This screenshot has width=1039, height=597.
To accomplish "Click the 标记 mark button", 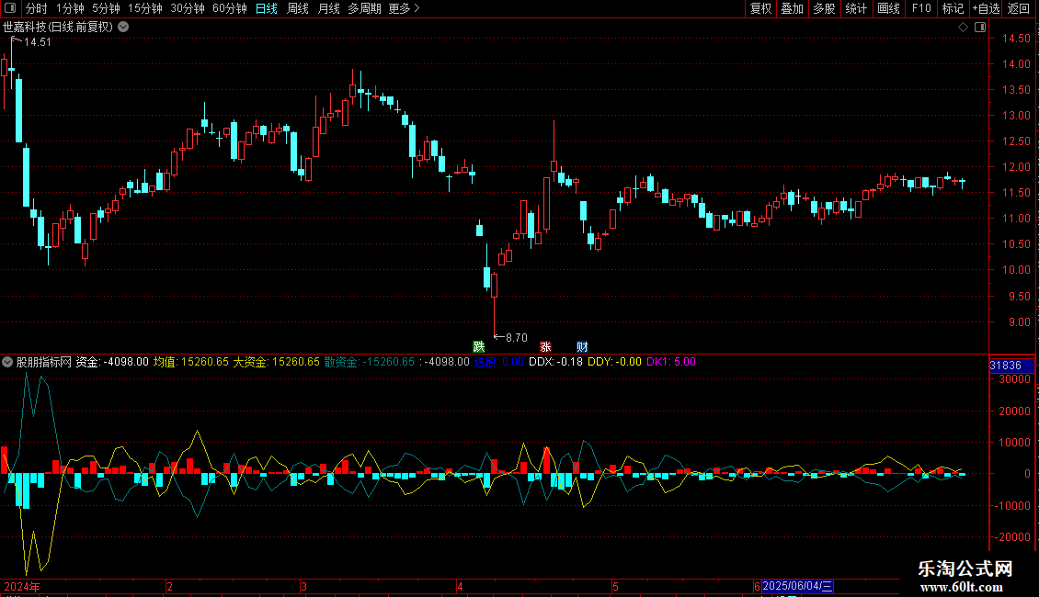I will [x=953, y=8].
